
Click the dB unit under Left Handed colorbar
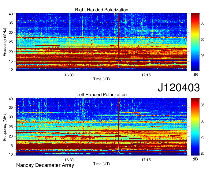coord(195,159)
